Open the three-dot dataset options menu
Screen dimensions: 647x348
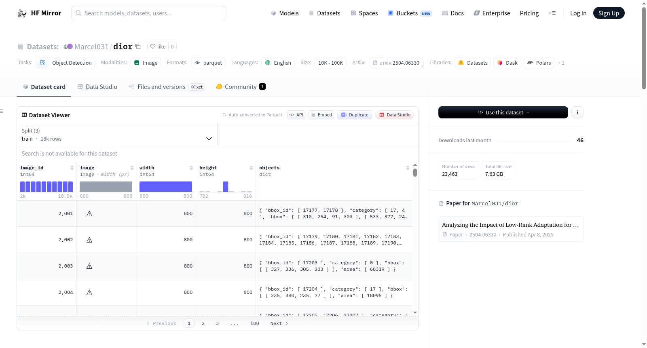point(577,112)
